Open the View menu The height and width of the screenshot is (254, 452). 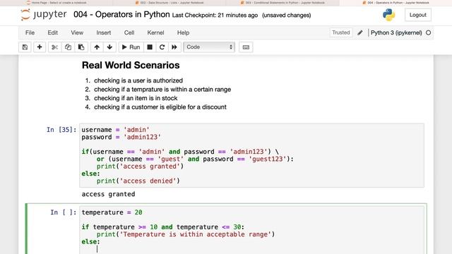77,32
